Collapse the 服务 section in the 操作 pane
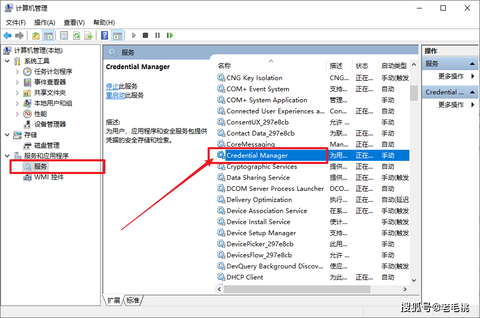 (473, 63)
